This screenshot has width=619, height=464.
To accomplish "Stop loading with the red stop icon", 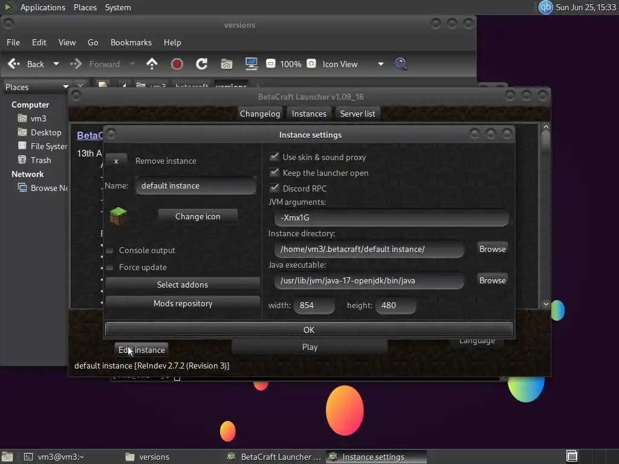I will pos(177,64).
